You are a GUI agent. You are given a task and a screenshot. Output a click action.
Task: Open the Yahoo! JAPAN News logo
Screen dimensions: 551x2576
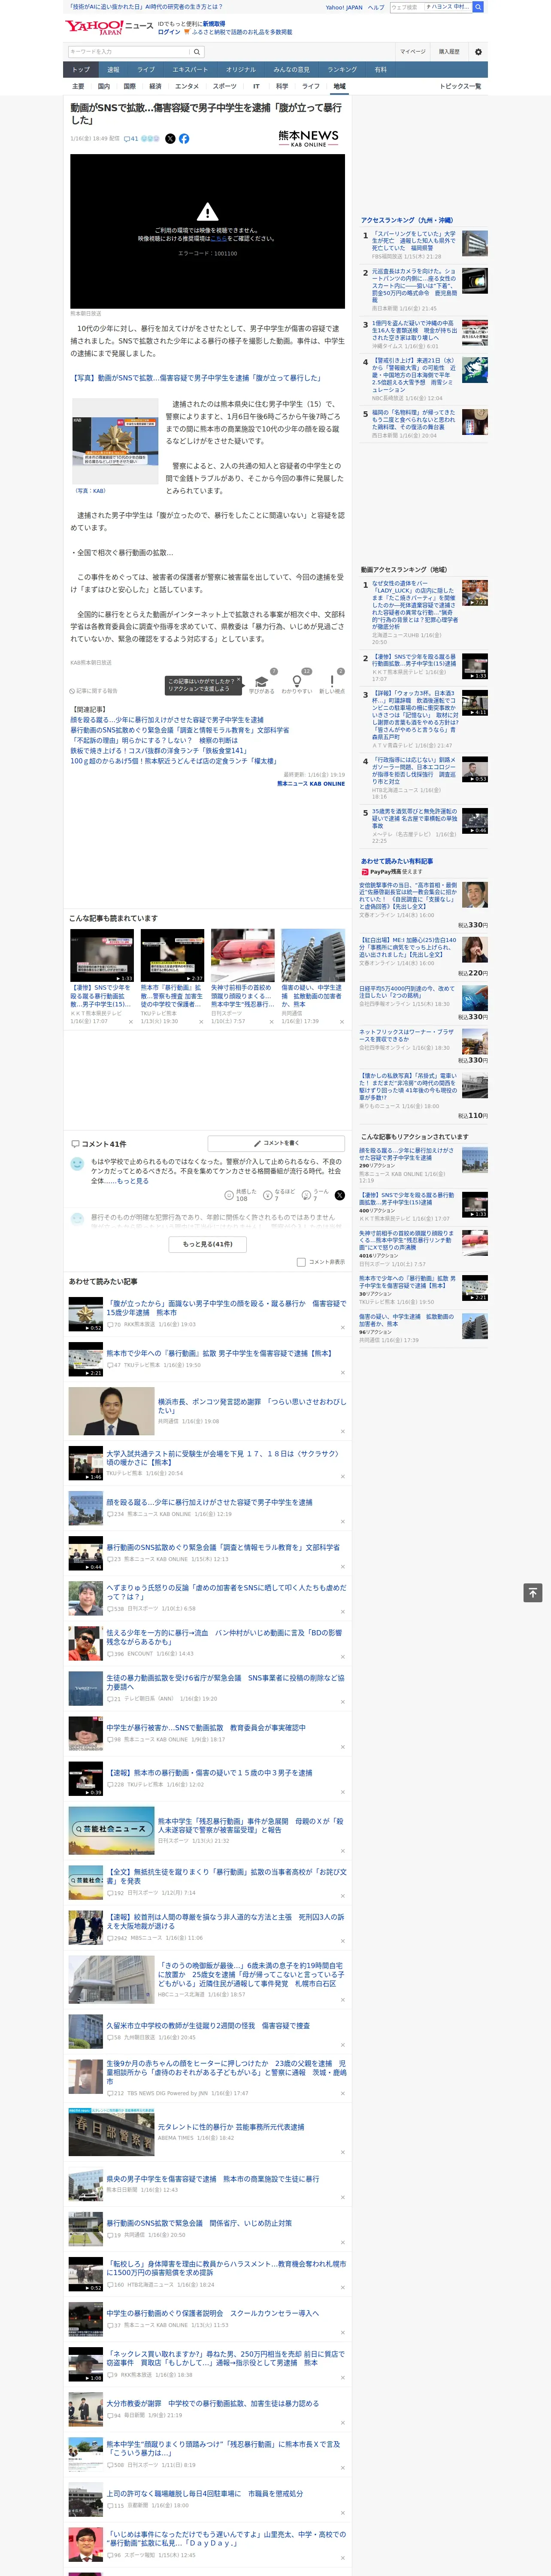click(109, 27)
